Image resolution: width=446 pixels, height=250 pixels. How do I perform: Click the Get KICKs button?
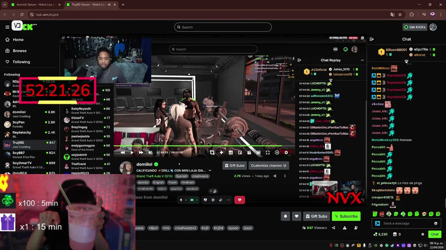click(x=415, y=27)
